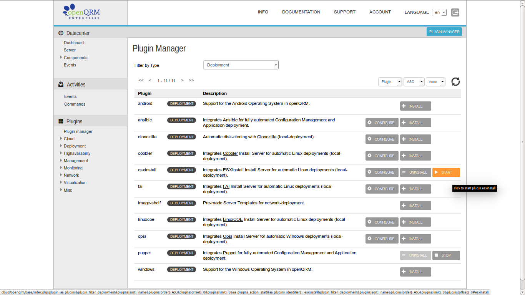Expand the Network plugins category
The width and height of the screenshot is (525, 295).
61,175
